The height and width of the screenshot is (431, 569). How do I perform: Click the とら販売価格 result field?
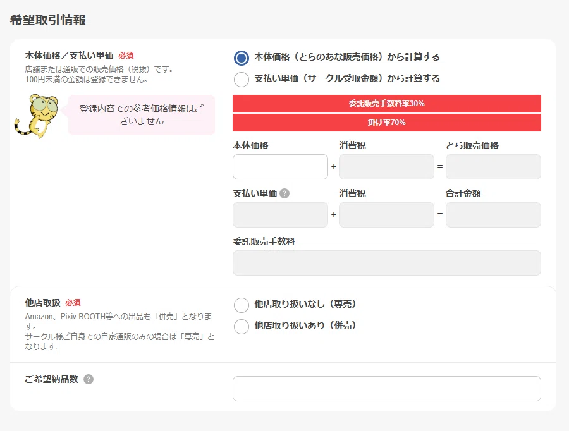(493, 167)
